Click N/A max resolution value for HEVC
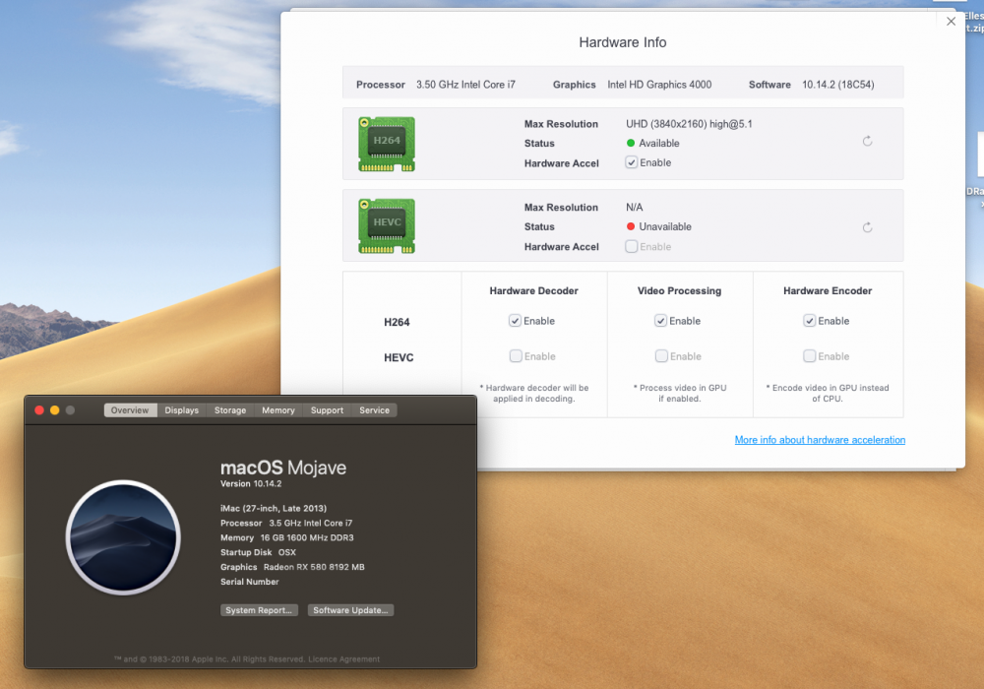The width and height of the screenshot is (984, 689). click(x=635, y=207)
